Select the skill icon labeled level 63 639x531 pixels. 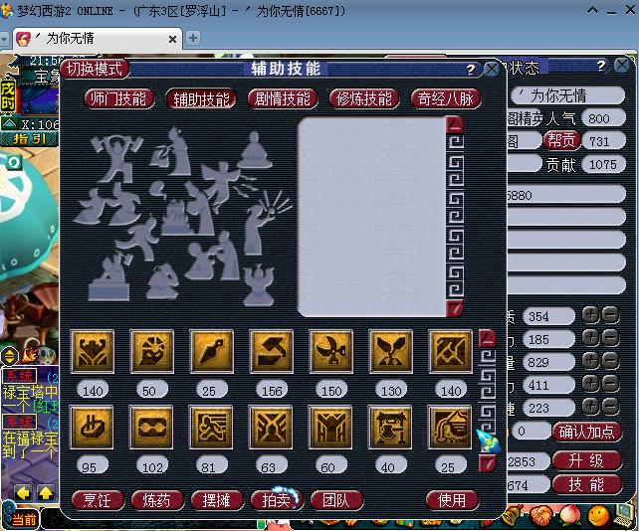(x=271, y=428)
